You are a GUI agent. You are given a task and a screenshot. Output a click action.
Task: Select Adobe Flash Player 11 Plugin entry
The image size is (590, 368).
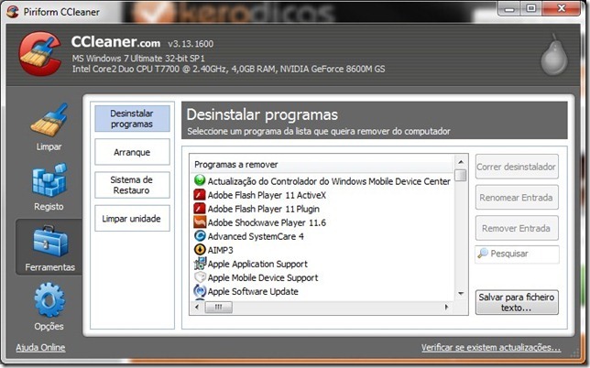(x=257, y=209)
